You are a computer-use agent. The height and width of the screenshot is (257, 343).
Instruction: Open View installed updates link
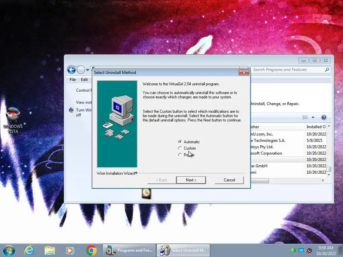pyautogui.click(x=84, y=102)
